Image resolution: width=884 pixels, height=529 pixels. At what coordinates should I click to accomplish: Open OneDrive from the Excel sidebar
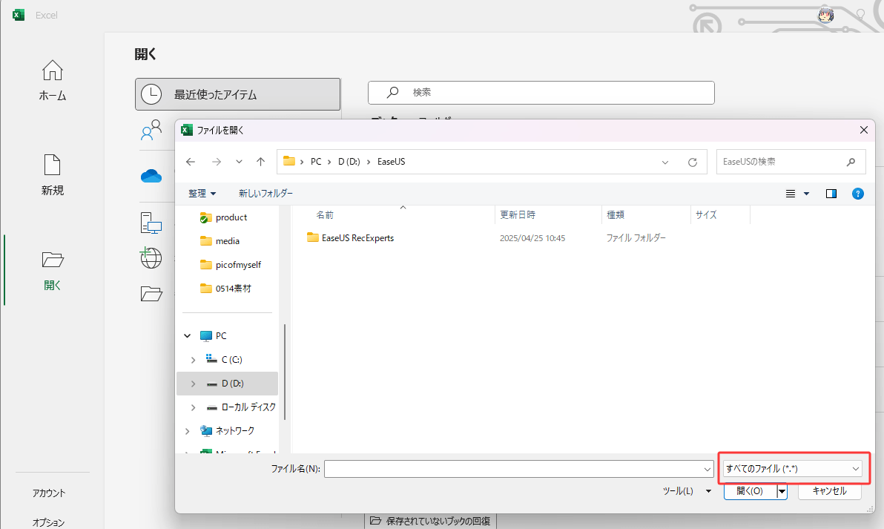coord(151,176)
